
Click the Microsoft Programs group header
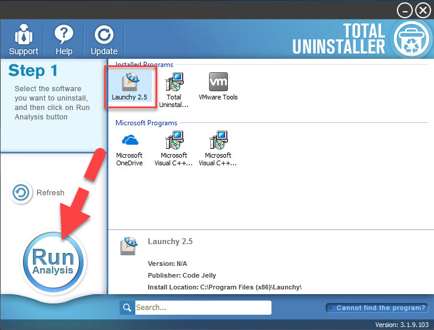coord(147,123)
